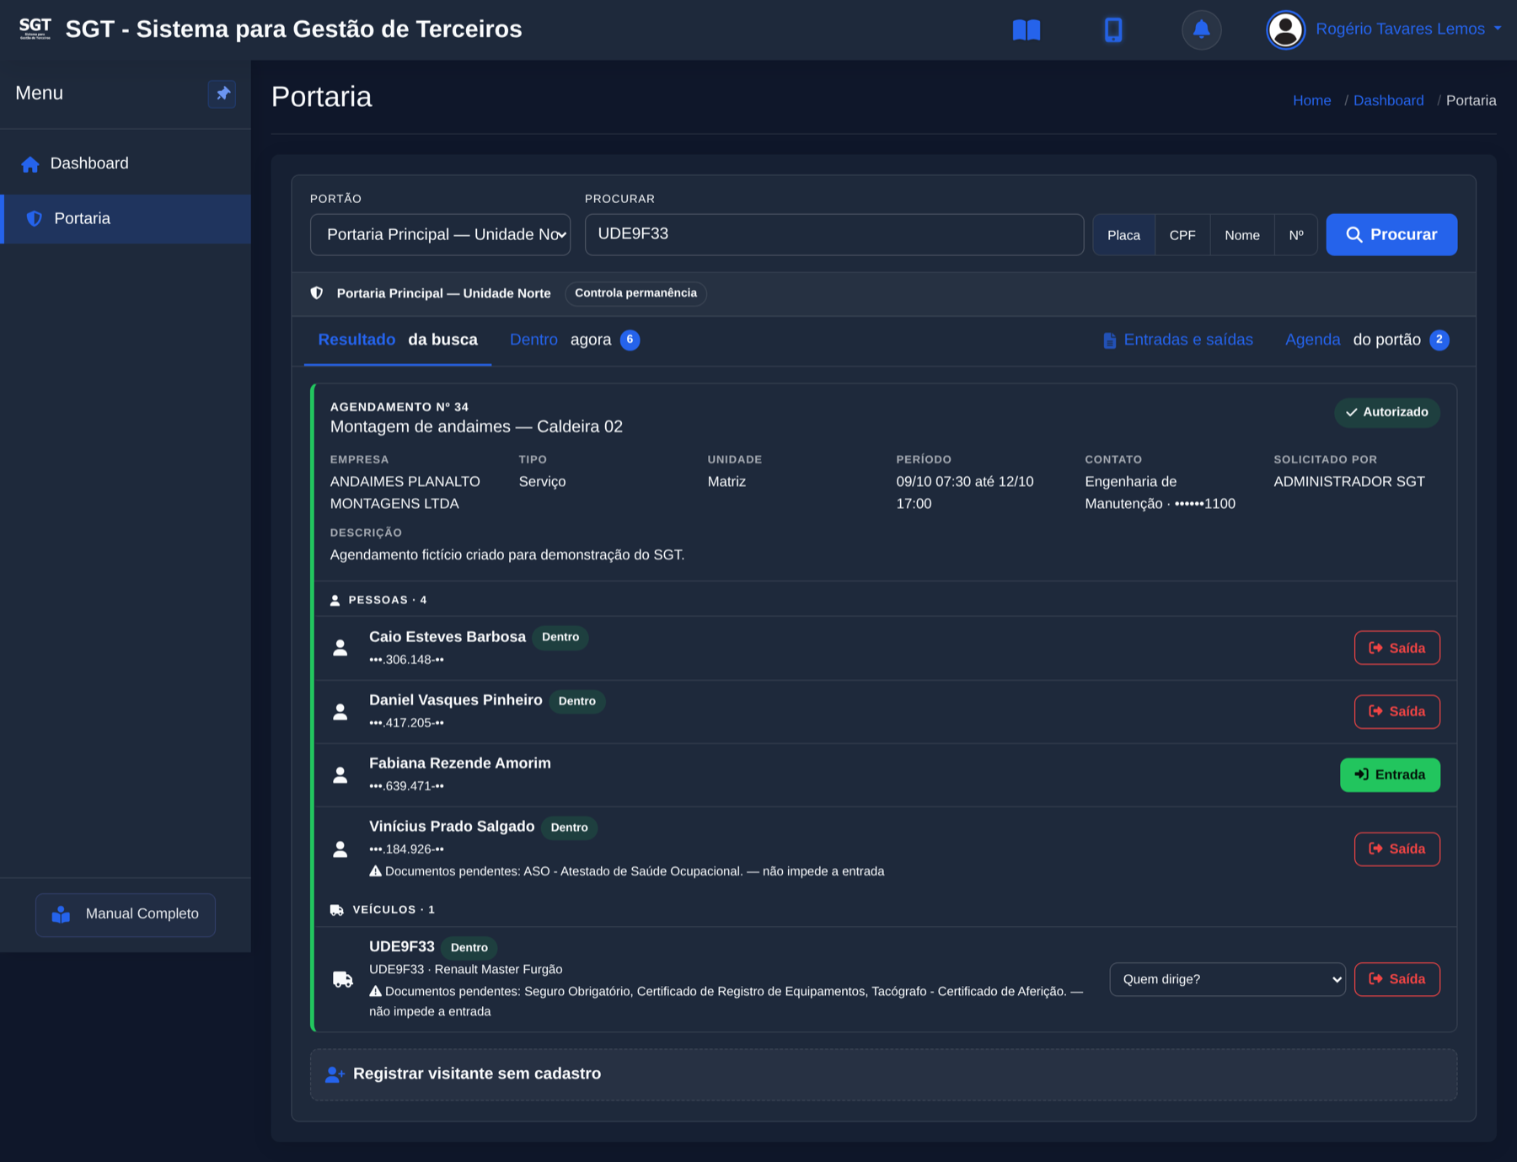Click person icon beside Caio Esteves Barbosa
Viewport: 1517px width, 1162px height.
click(340, 648)
